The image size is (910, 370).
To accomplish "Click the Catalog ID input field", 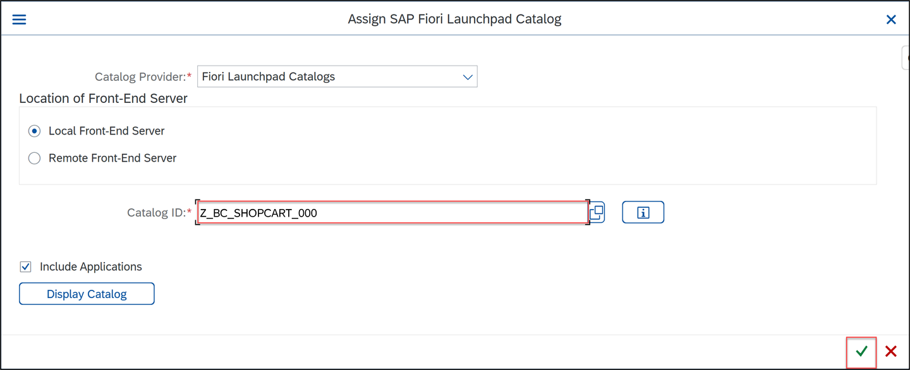I will click(392, 213).
